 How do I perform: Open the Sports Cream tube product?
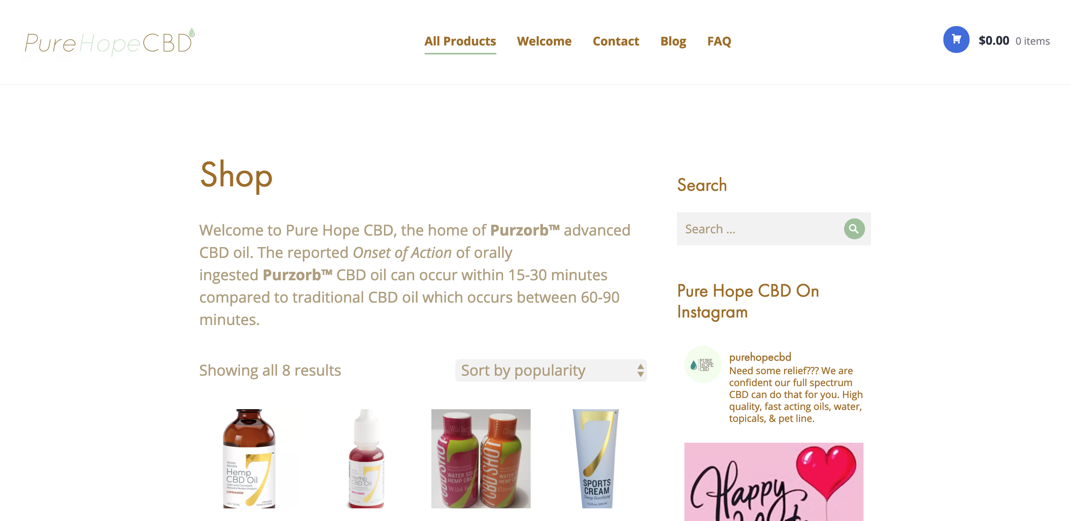point(596,458)
